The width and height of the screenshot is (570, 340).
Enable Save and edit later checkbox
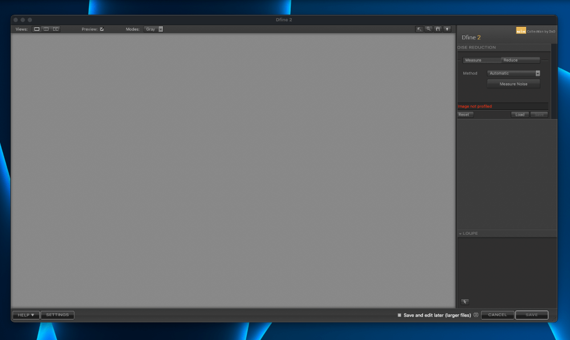(x=400, y=316)
